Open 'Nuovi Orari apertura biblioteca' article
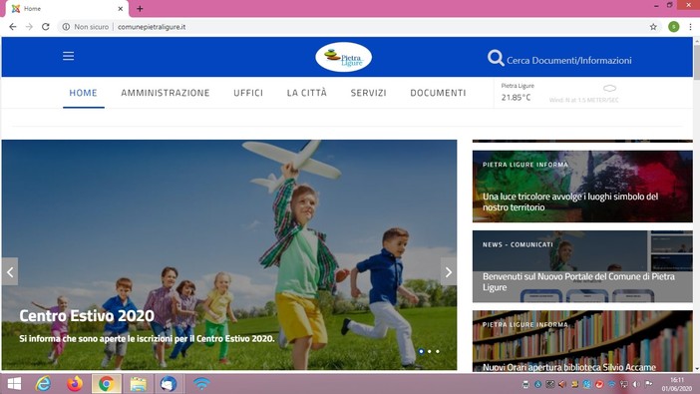This screenshot has height=394, width=700. pyautogui.click(x=569, y=367)
